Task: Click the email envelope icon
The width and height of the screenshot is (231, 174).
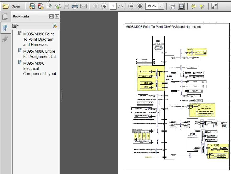Action: tap(84, 6)
